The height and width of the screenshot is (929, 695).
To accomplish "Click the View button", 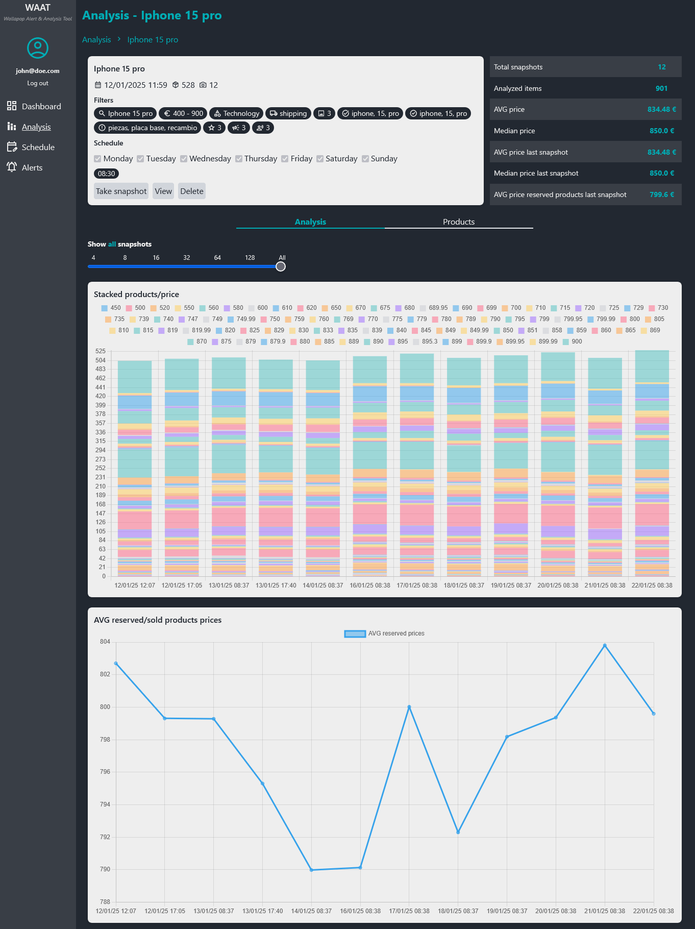I will pos(163,191).
